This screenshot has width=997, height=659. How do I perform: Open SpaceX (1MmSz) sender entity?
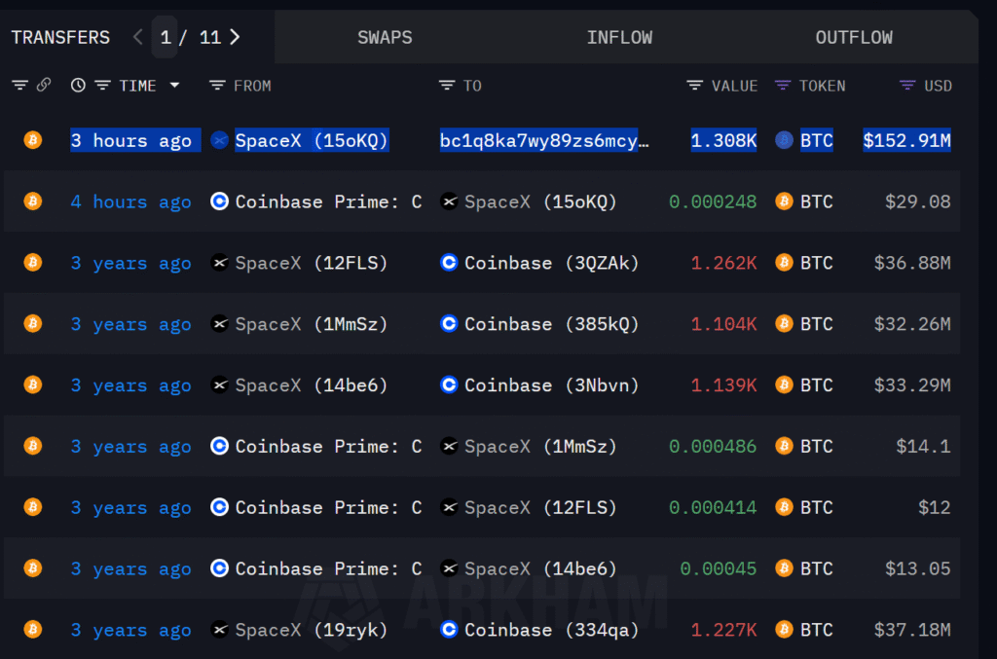312,324
